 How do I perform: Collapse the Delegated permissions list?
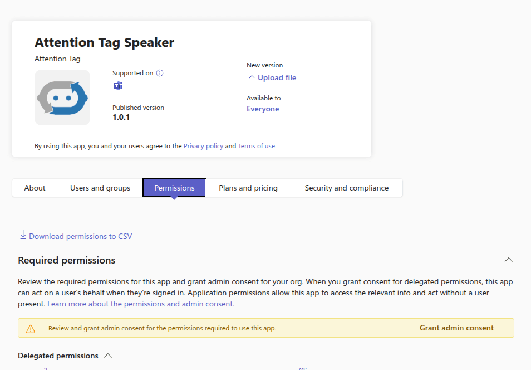point(108,356)
